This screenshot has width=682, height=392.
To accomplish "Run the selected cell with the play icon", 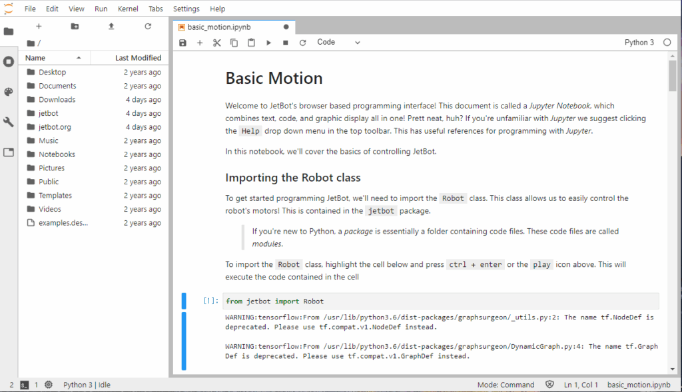I will point(268,43).
